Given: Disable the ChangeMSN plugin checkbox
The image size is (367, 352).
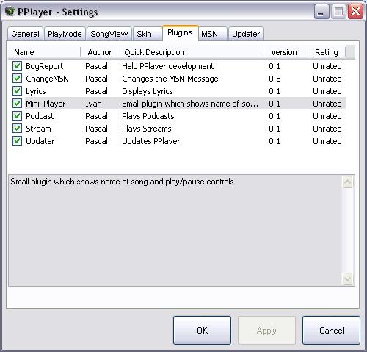Looking at the screenshot, I should (x=17, y=79).
